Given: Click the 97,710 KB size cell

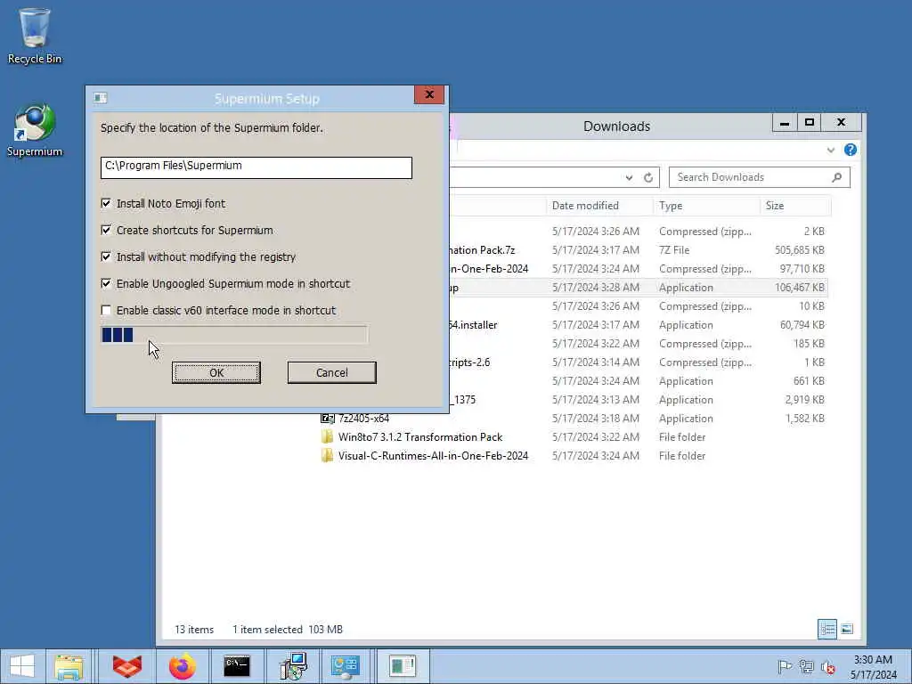Looking at the screenshot, I should [802, 269].
